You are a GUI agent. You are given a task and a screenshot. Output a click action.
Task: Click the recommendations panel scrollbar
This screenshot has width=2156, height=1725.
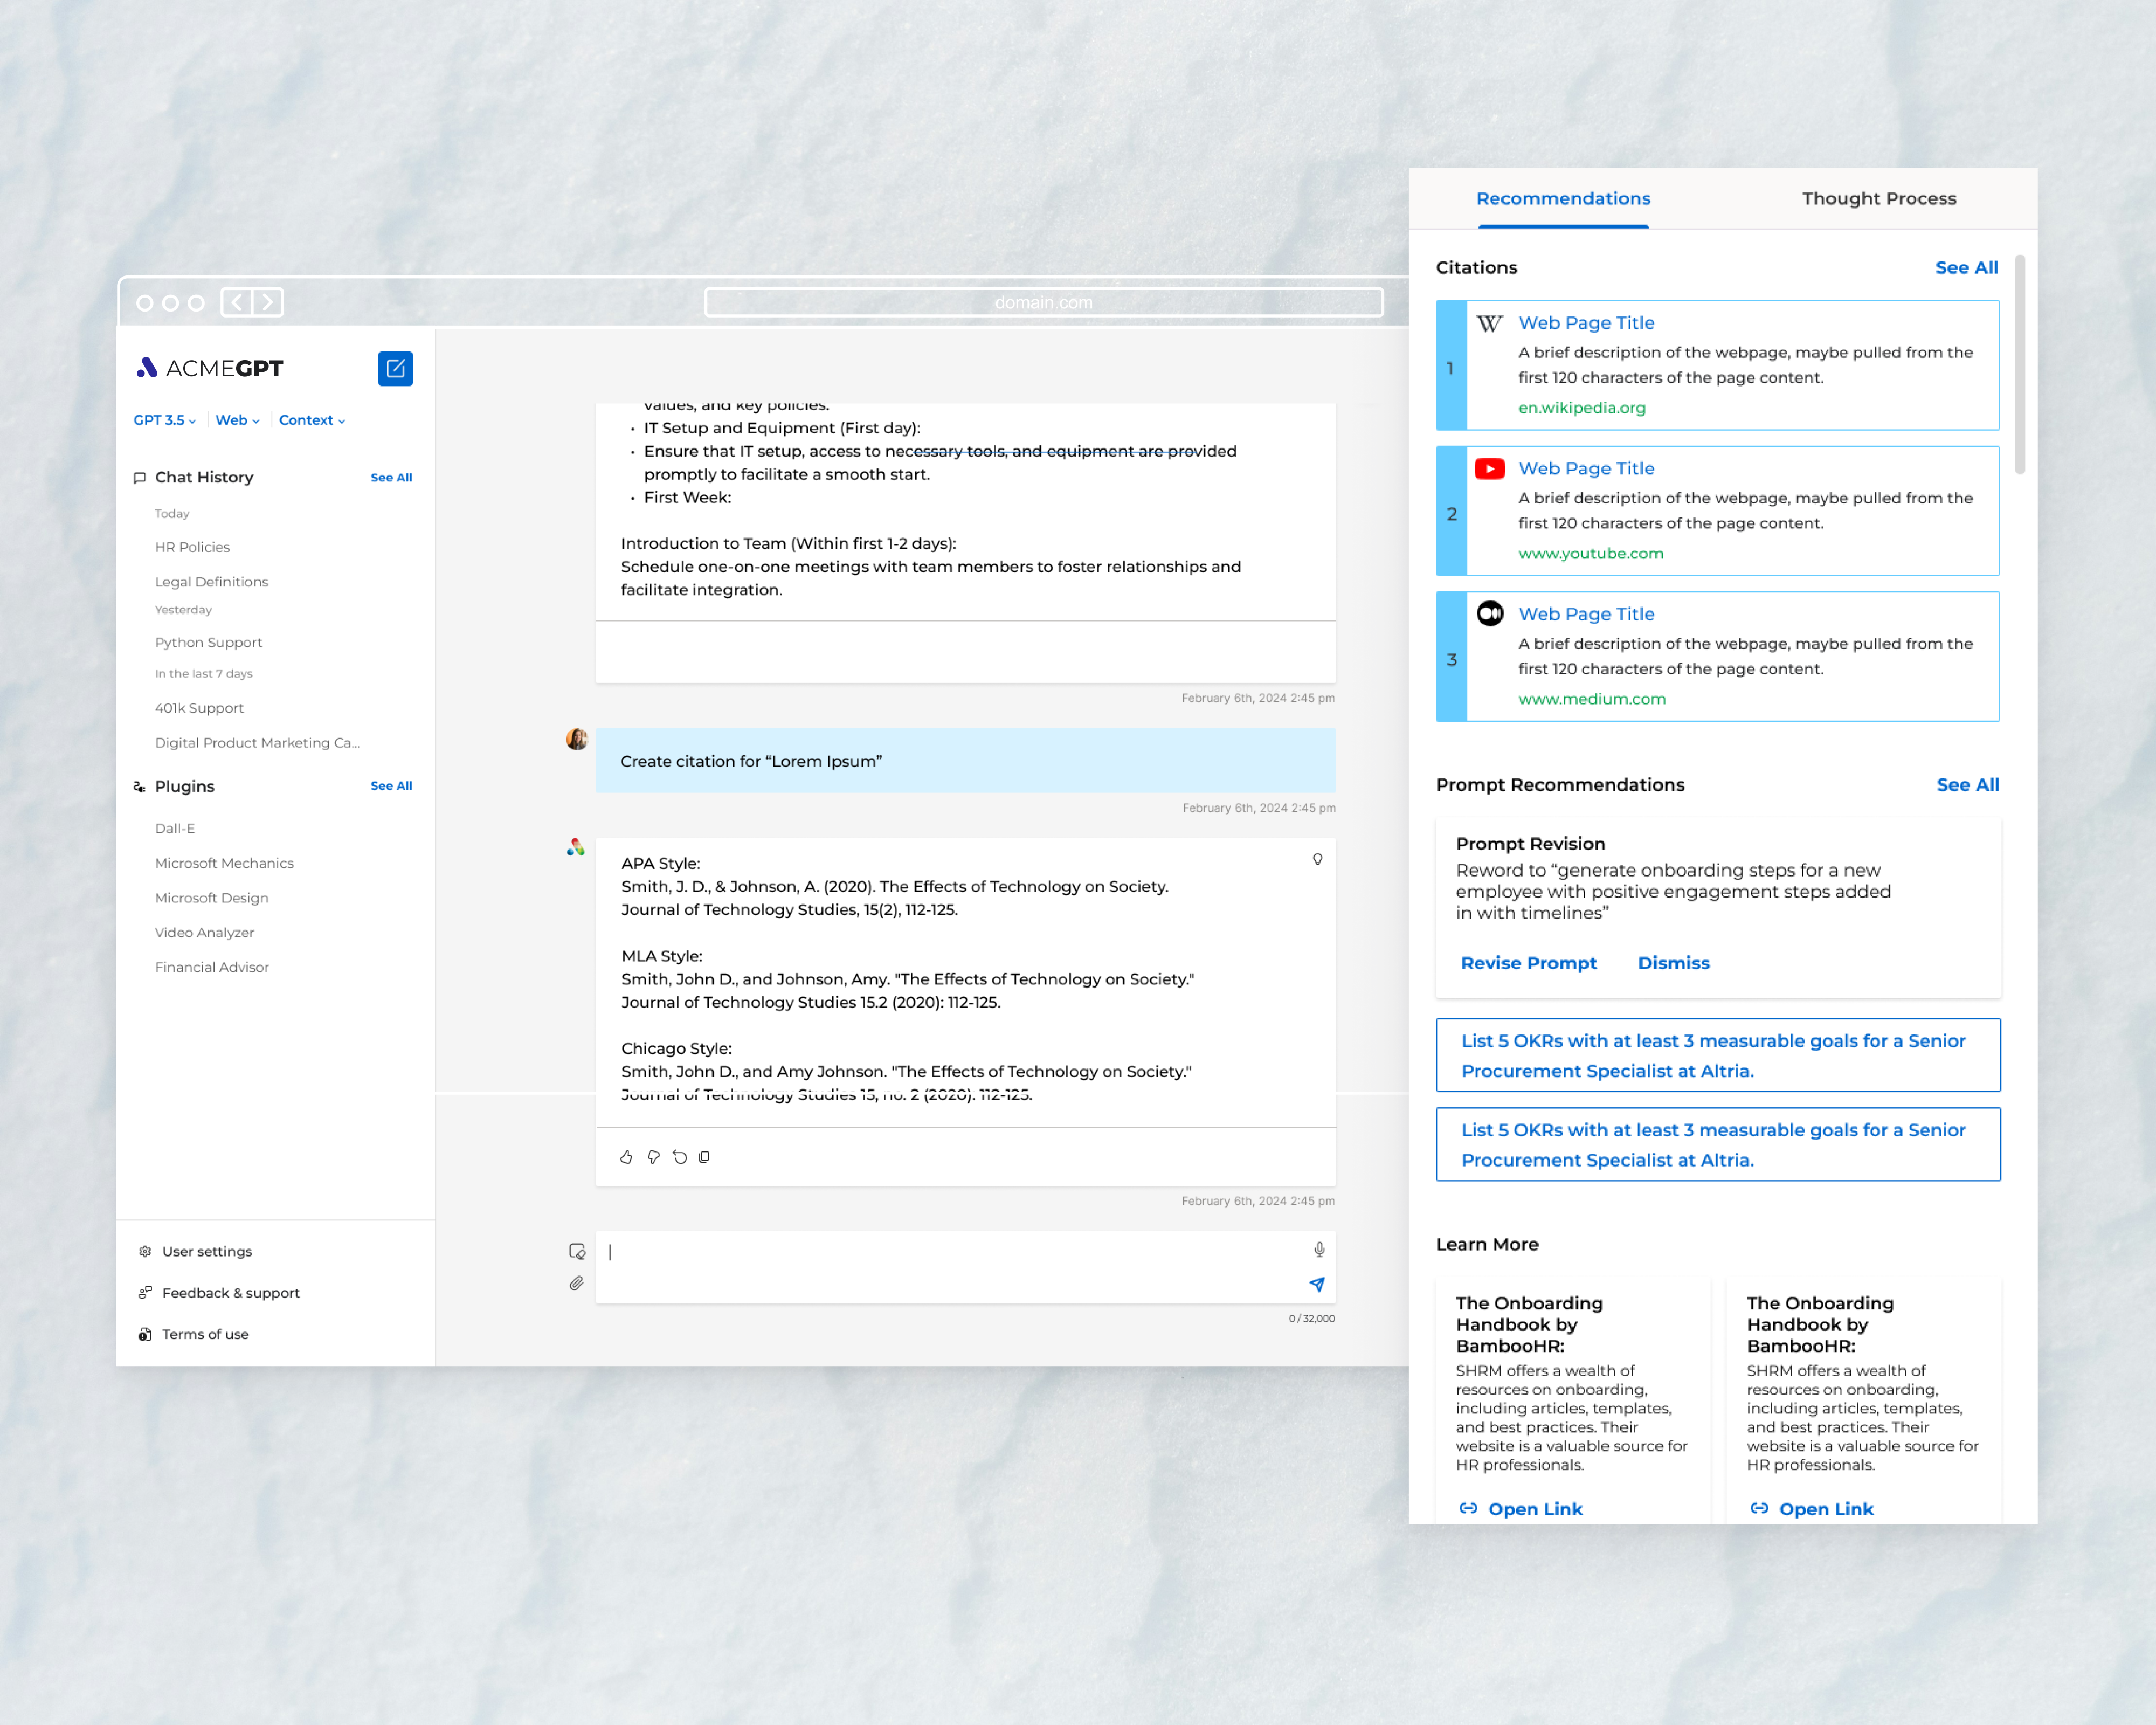(x=2019, y=365)
